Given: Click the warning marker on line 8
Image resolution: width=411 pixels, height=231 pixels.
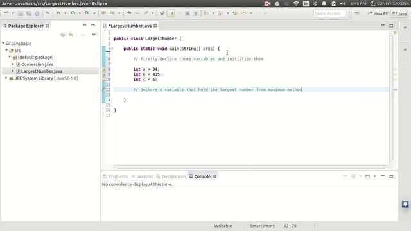Looking at the screenshot, I should [104, 69].
